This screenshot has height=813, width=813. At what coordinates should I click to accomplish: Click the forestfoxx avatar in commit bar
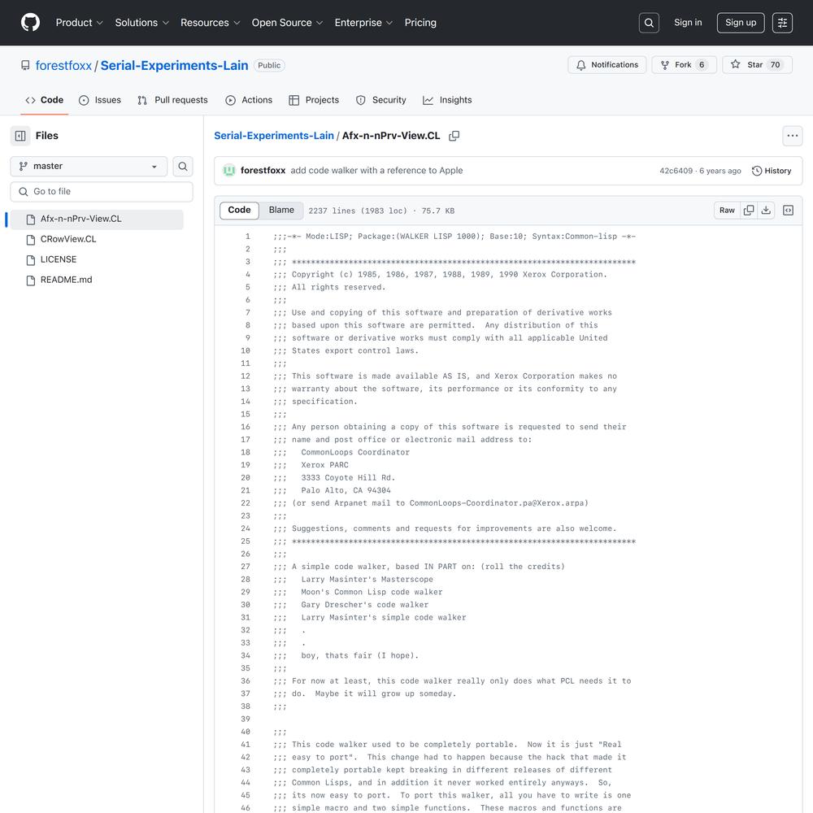tap(228, 171)
